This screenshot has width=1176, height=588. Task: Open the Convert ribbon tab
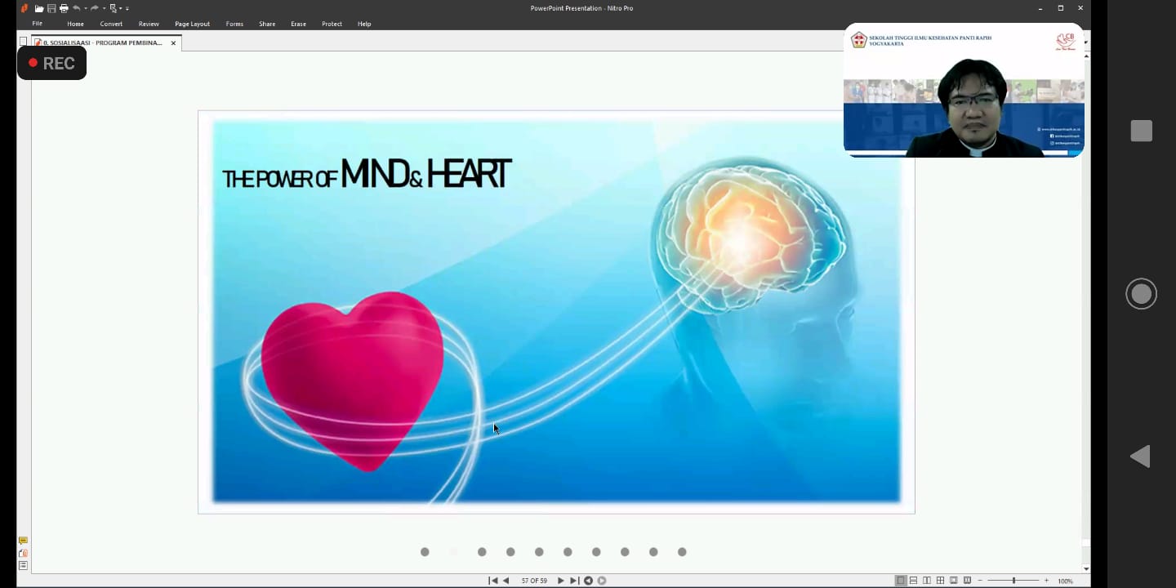(x=111, y=24)
